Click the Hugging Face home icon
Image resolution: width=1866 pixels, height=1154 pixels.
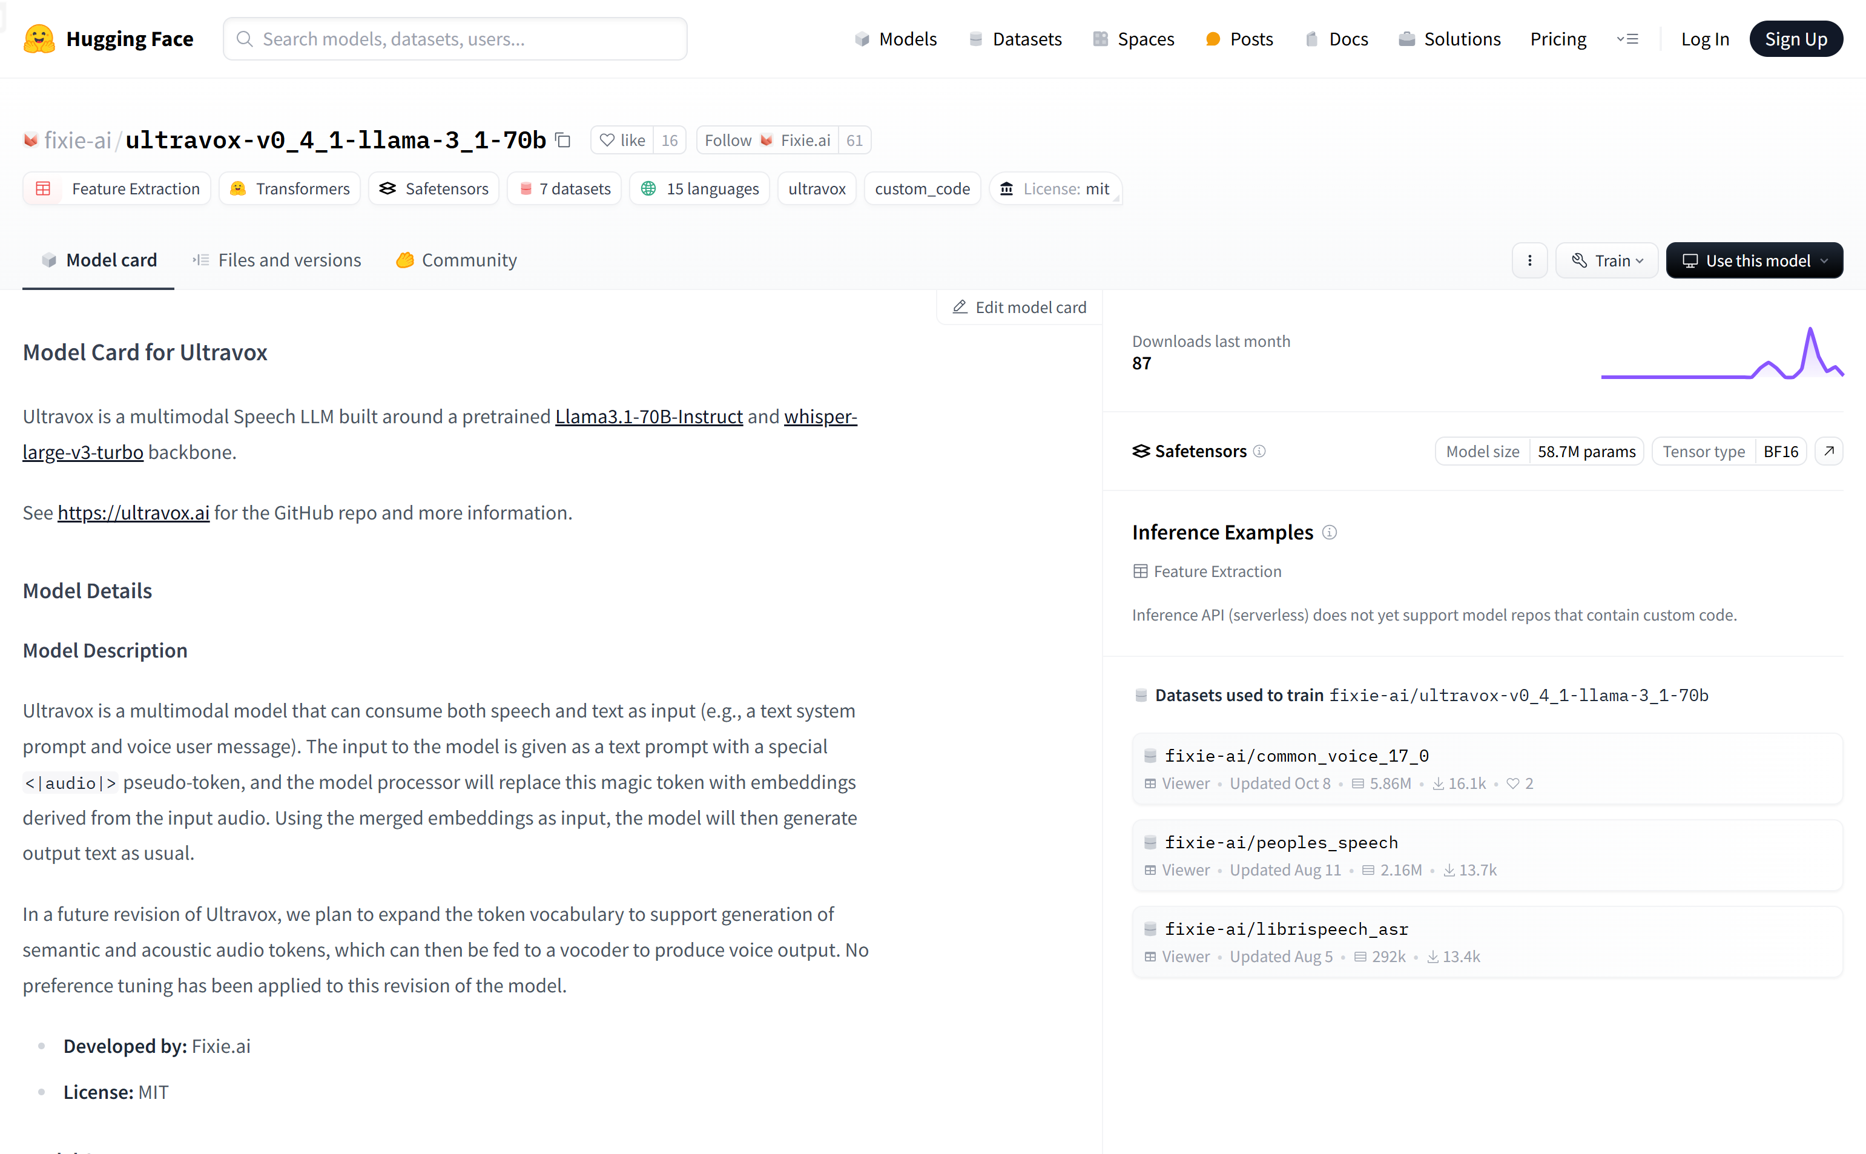40,38
